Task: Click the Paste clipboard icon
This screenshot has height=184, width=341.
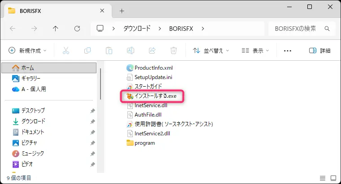Action: coord(109,50)
